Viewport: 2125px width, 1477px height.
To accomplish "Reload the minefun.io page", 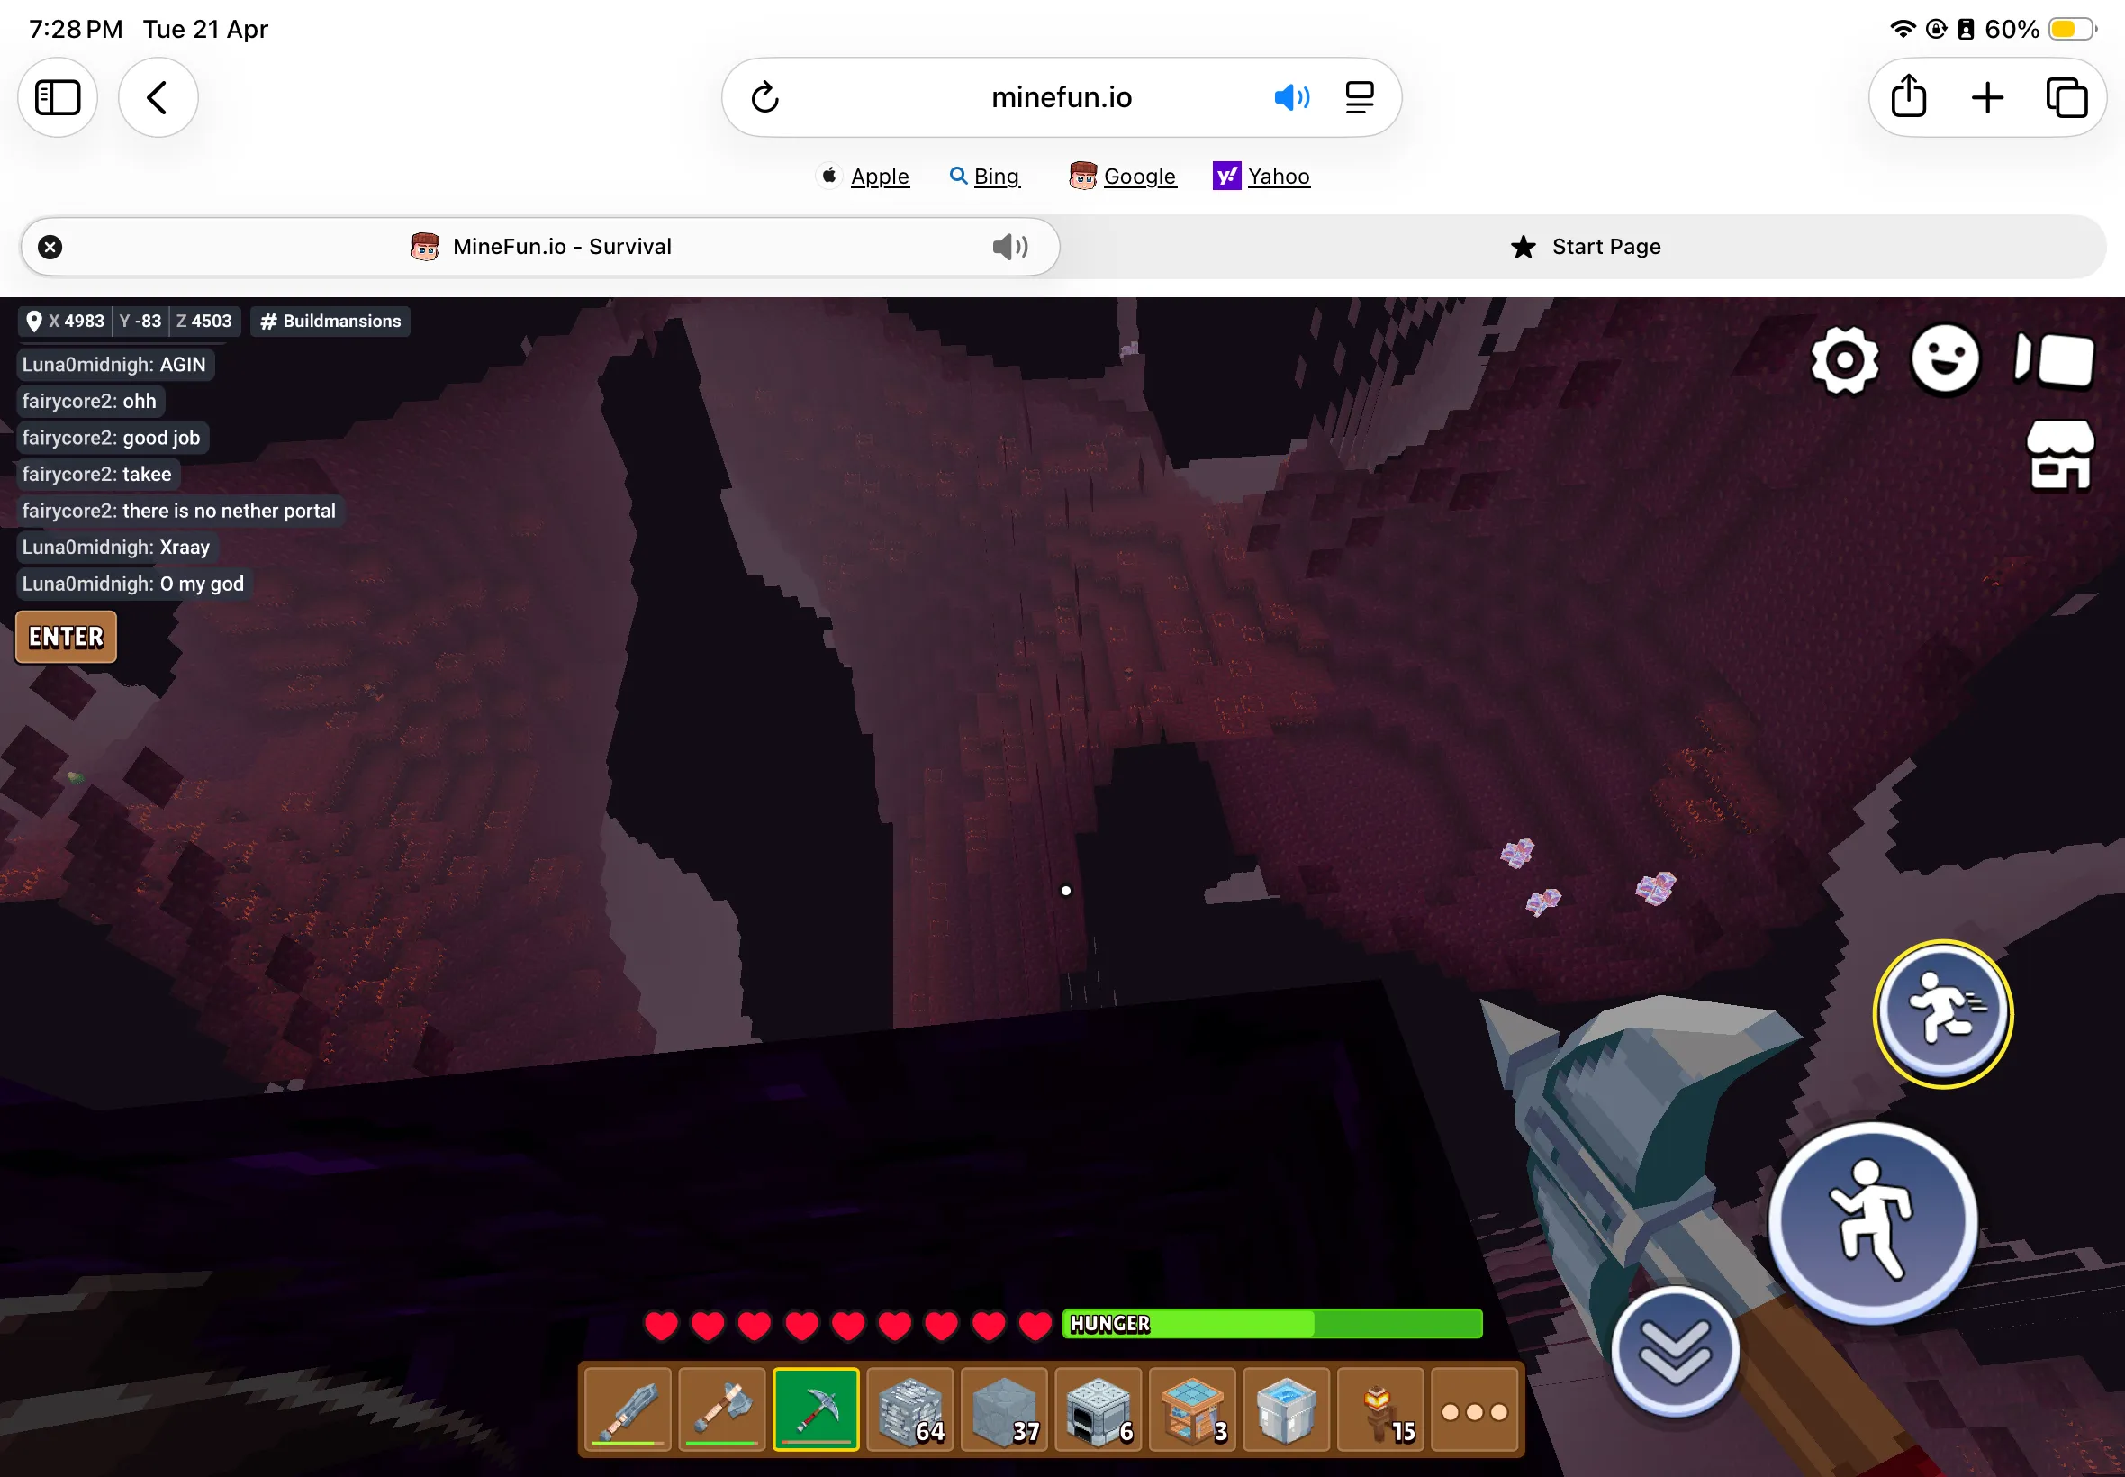I will tap(765, 97).
